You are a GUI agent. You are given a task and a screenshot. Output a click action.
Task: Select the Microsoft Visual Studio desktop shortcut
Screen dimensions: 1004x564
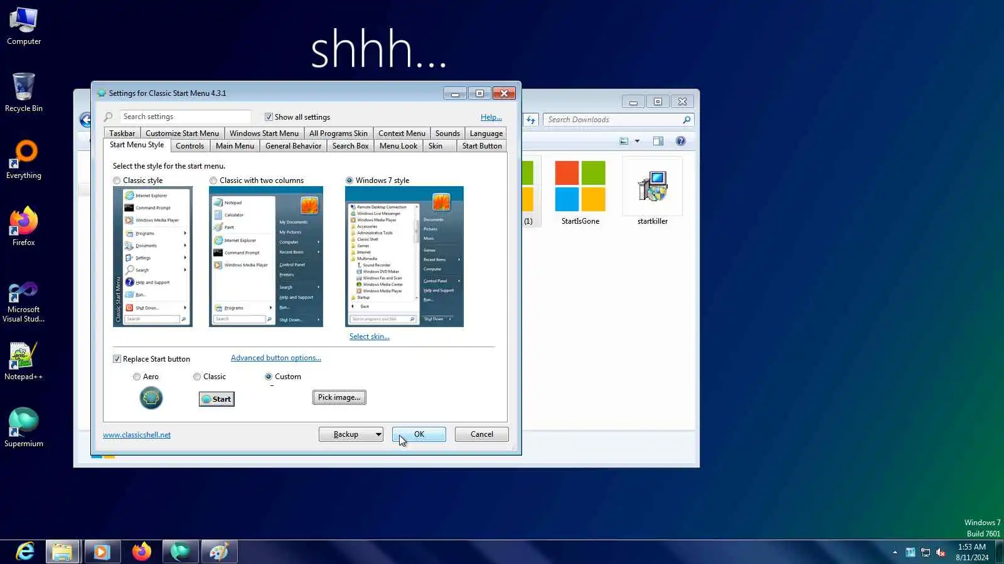(x=24, y=302)
